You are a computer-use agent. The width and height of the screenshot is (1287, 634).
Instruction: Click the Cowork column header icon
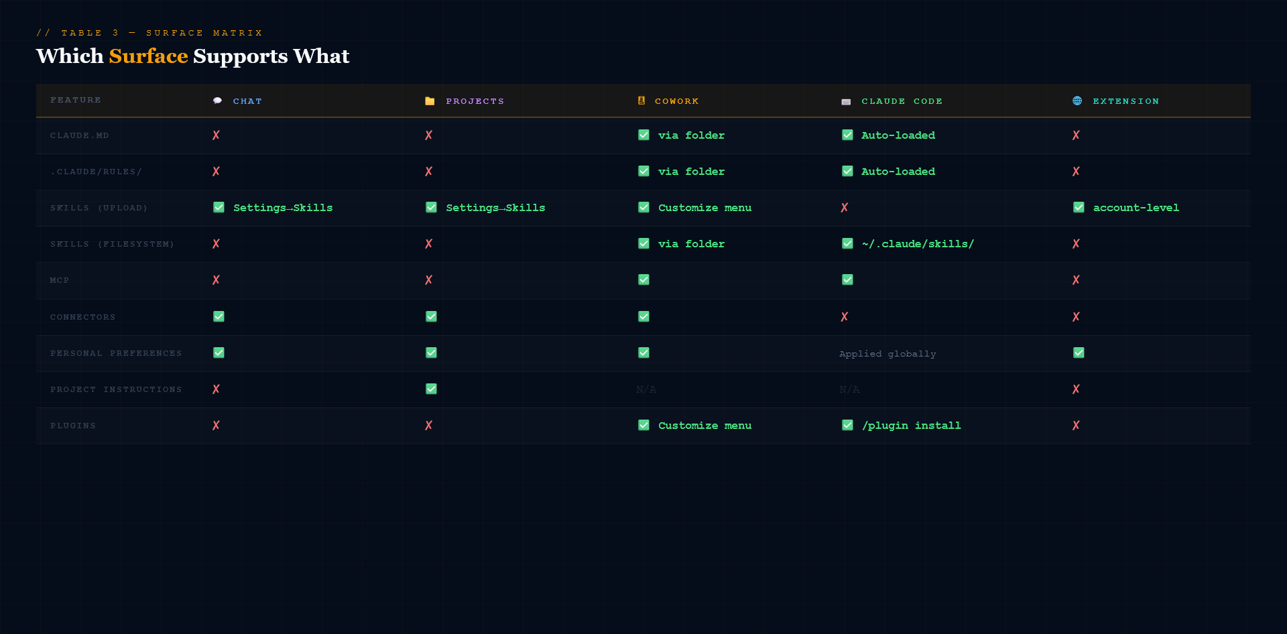641,101
